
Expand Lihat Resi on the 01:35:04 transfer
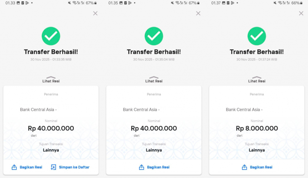[x=154, y=80]
